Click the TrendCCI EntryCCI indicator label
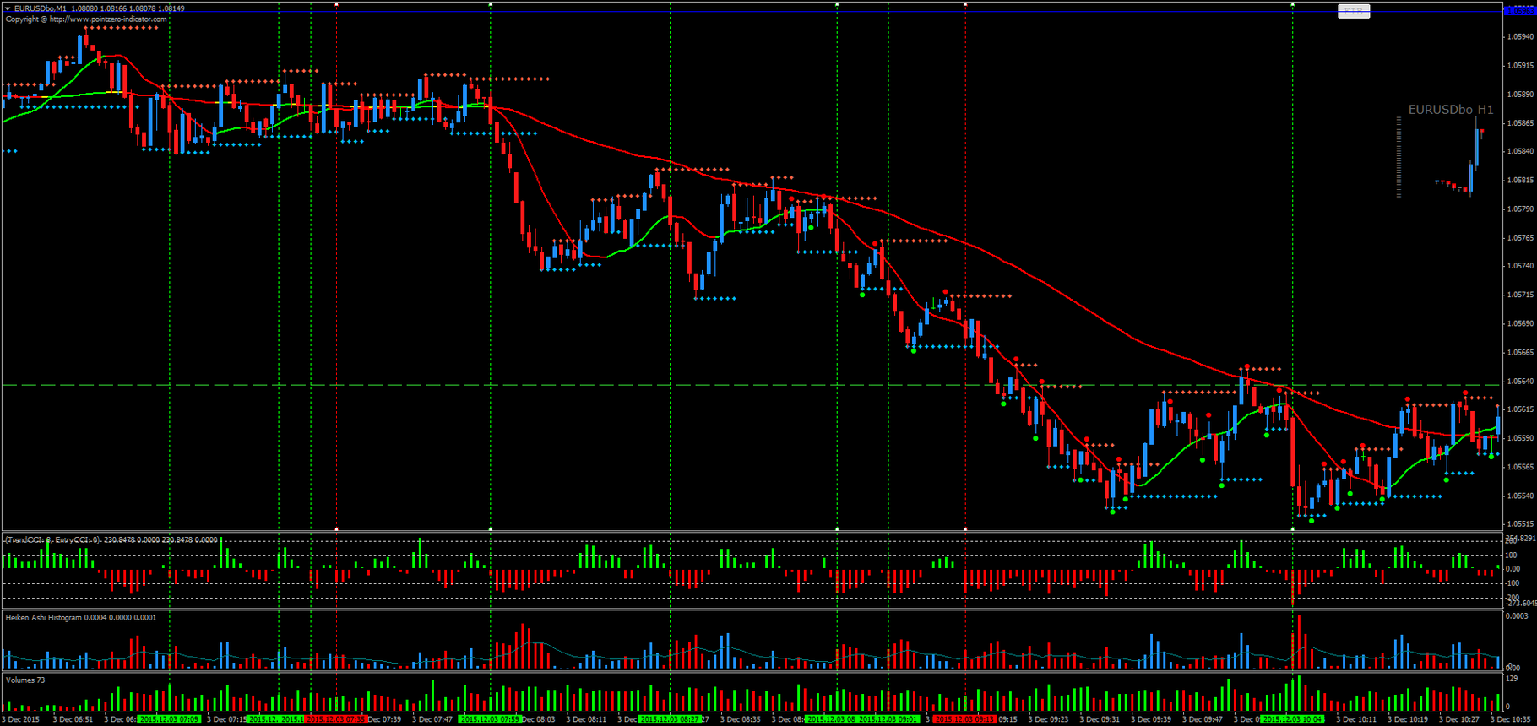 (x=111, y=539)
